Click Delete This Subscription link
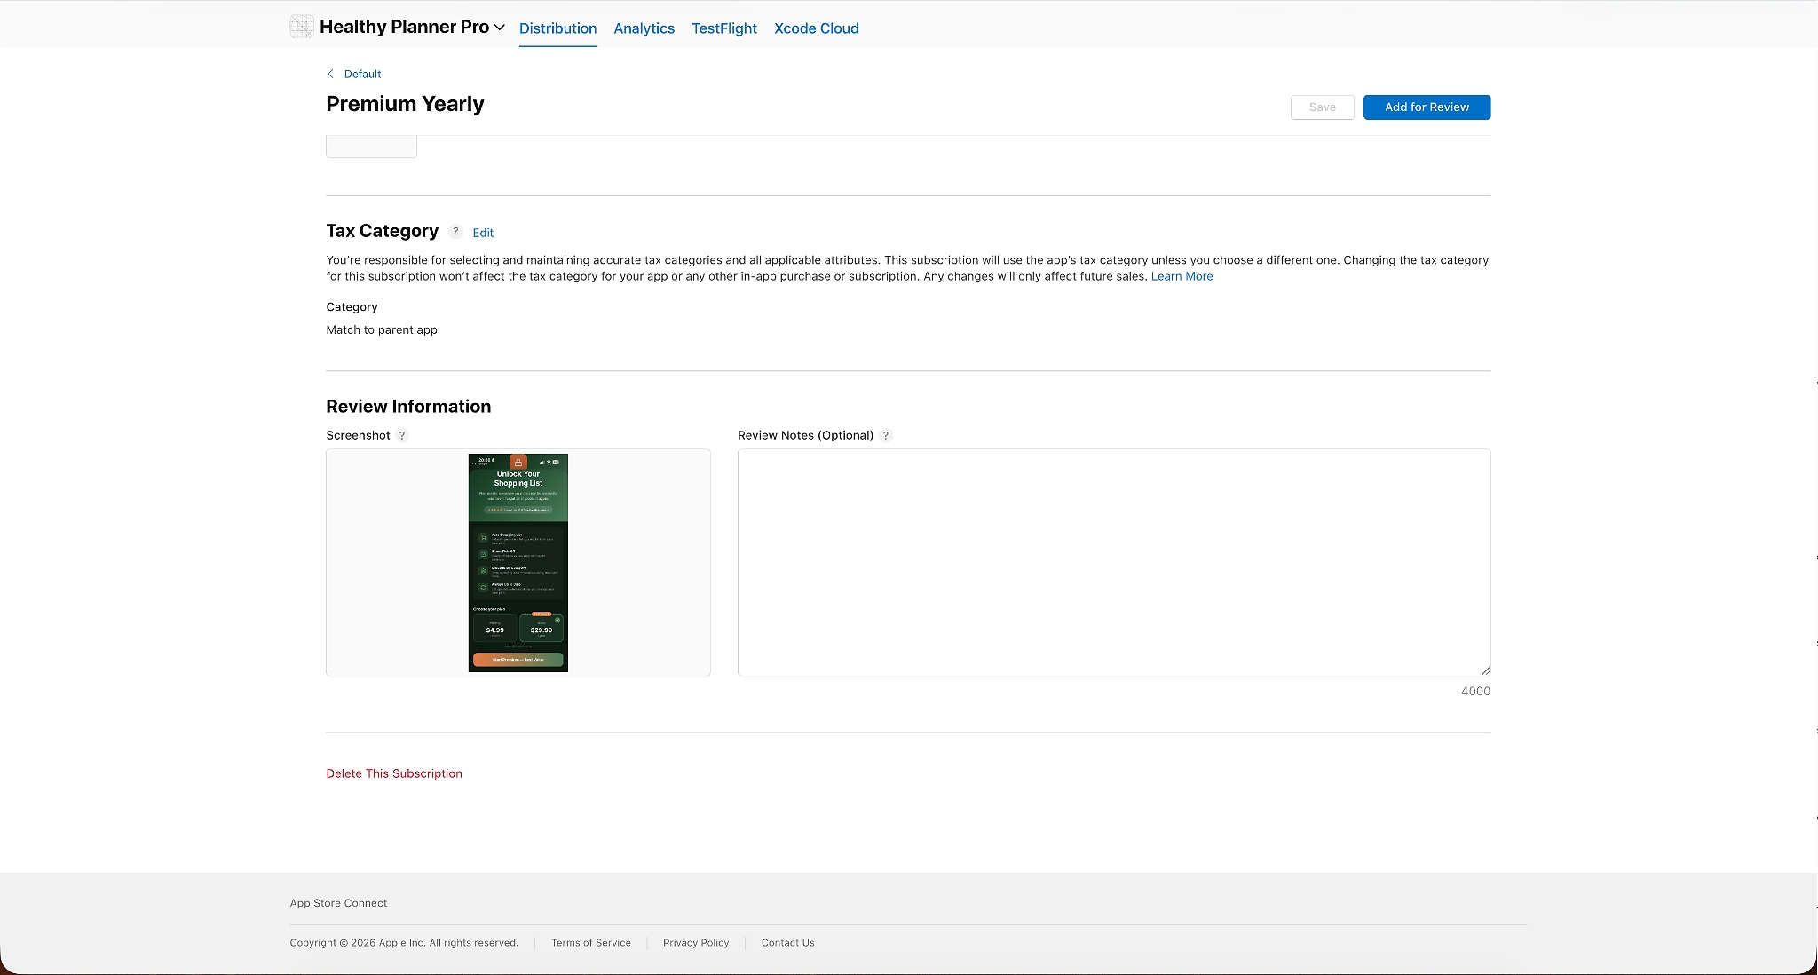The height and width of the screenshot is (975, 1818). (394, 773)
